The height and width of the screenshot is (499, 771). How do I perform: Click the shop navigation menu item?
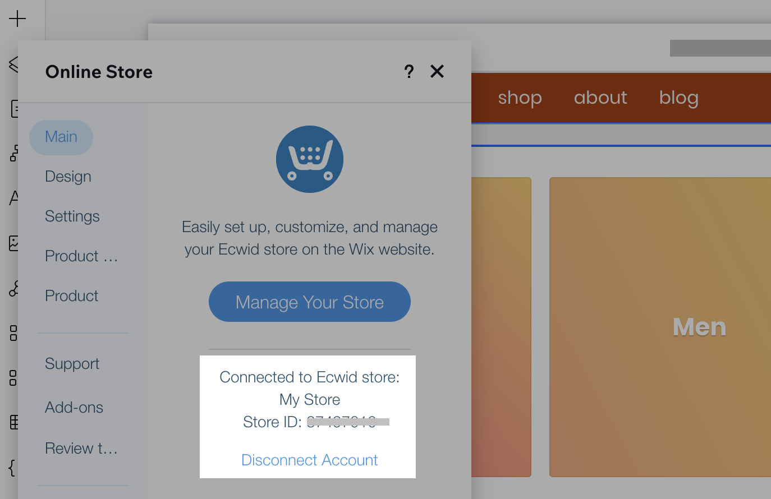[x=520, y=98]
